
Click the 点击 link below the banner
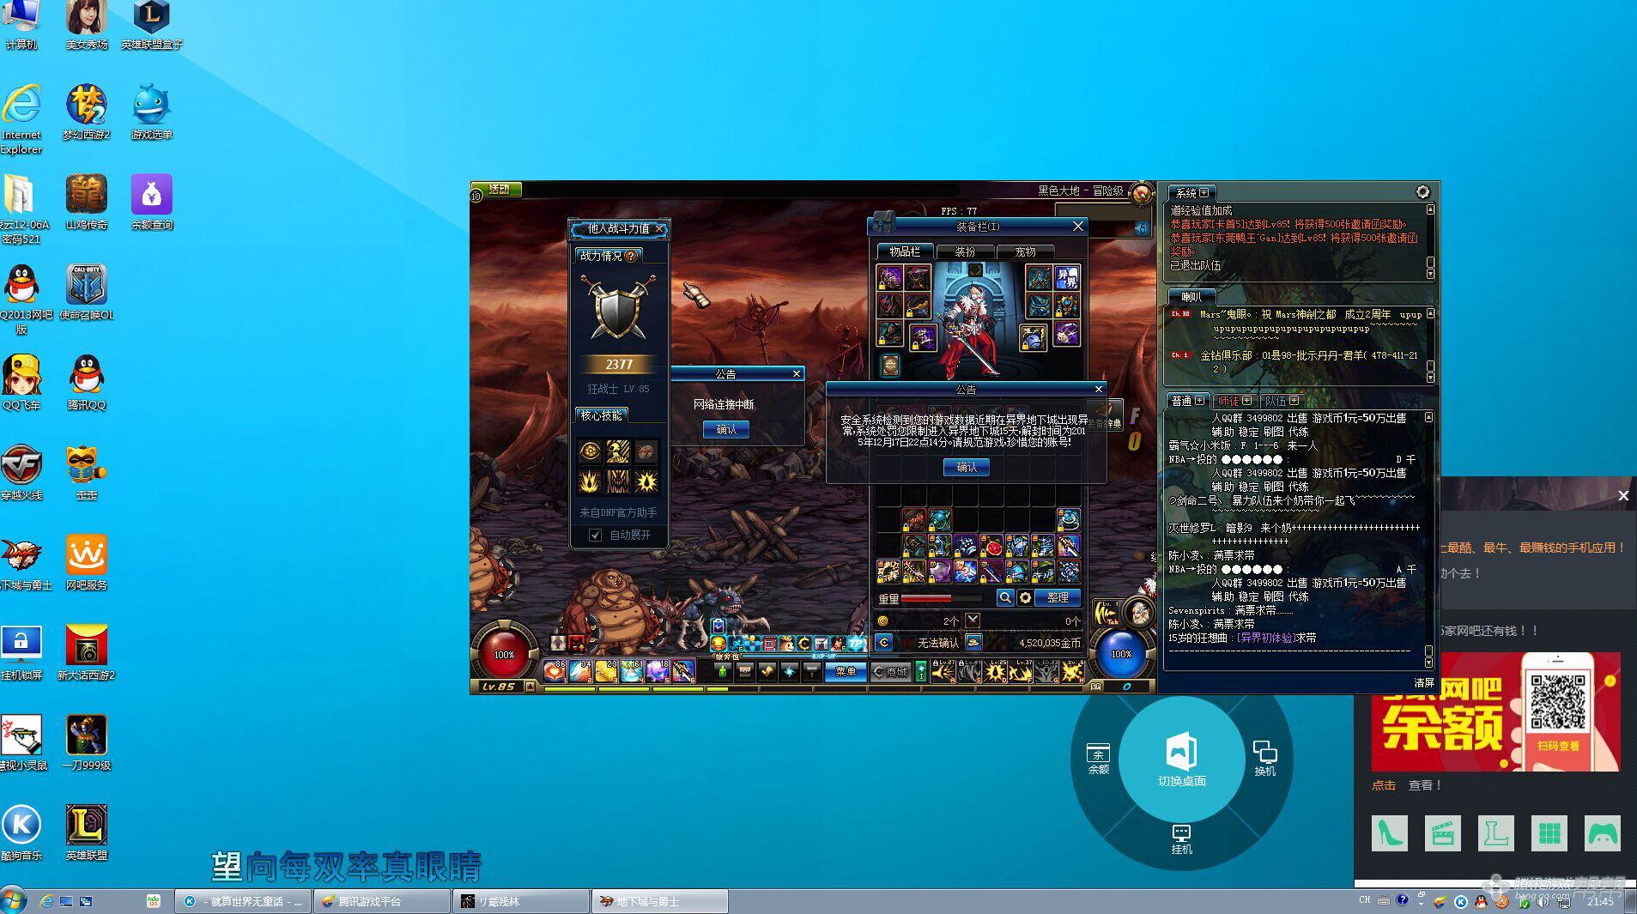pyautogui.click(x=1383, y=785)
